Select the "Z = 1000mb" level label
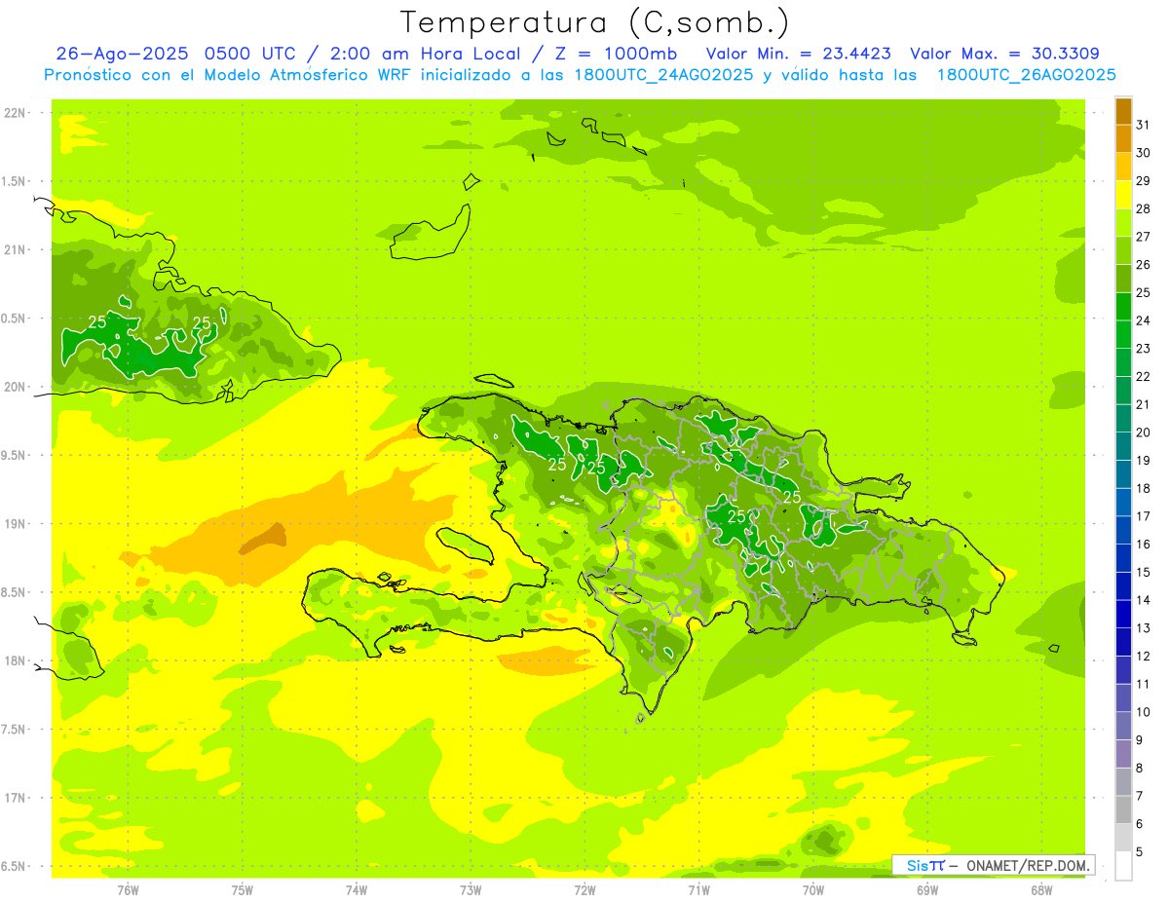This screenshot has width=1169, height=903. coord(617,54)
